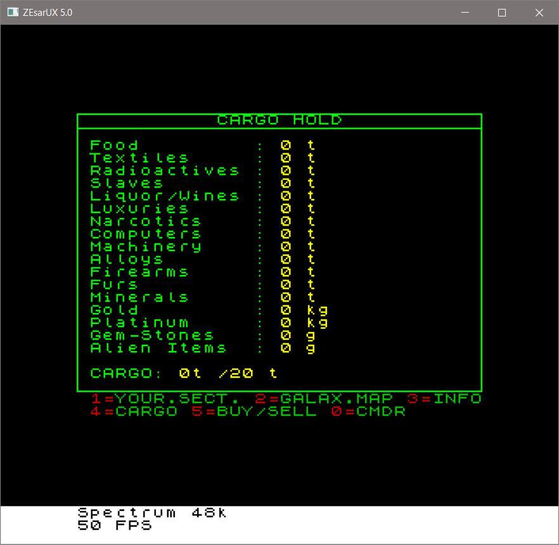Click the ZEsarUX app icon in title bar
The height and width of the screenshot is (545, 559).
[x=13, y=12]
